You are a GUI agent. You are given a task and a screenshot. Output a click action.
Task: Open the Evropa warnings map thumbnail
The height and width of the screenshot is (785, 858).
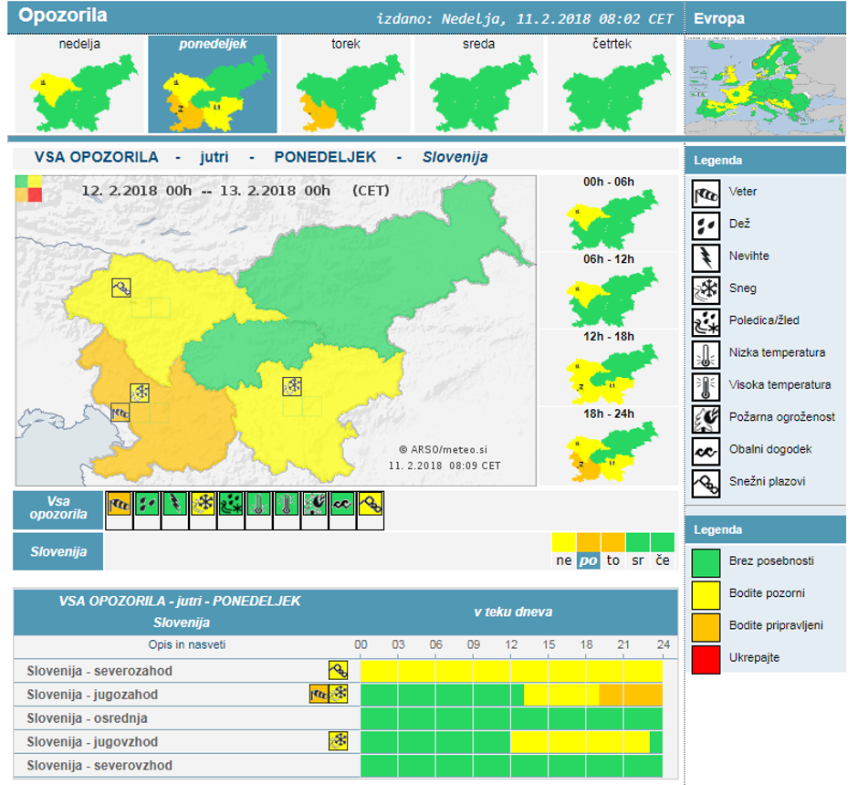765,87
